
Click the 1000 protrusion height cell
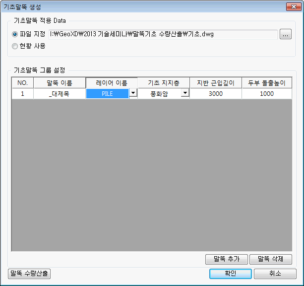coord(266,93)
